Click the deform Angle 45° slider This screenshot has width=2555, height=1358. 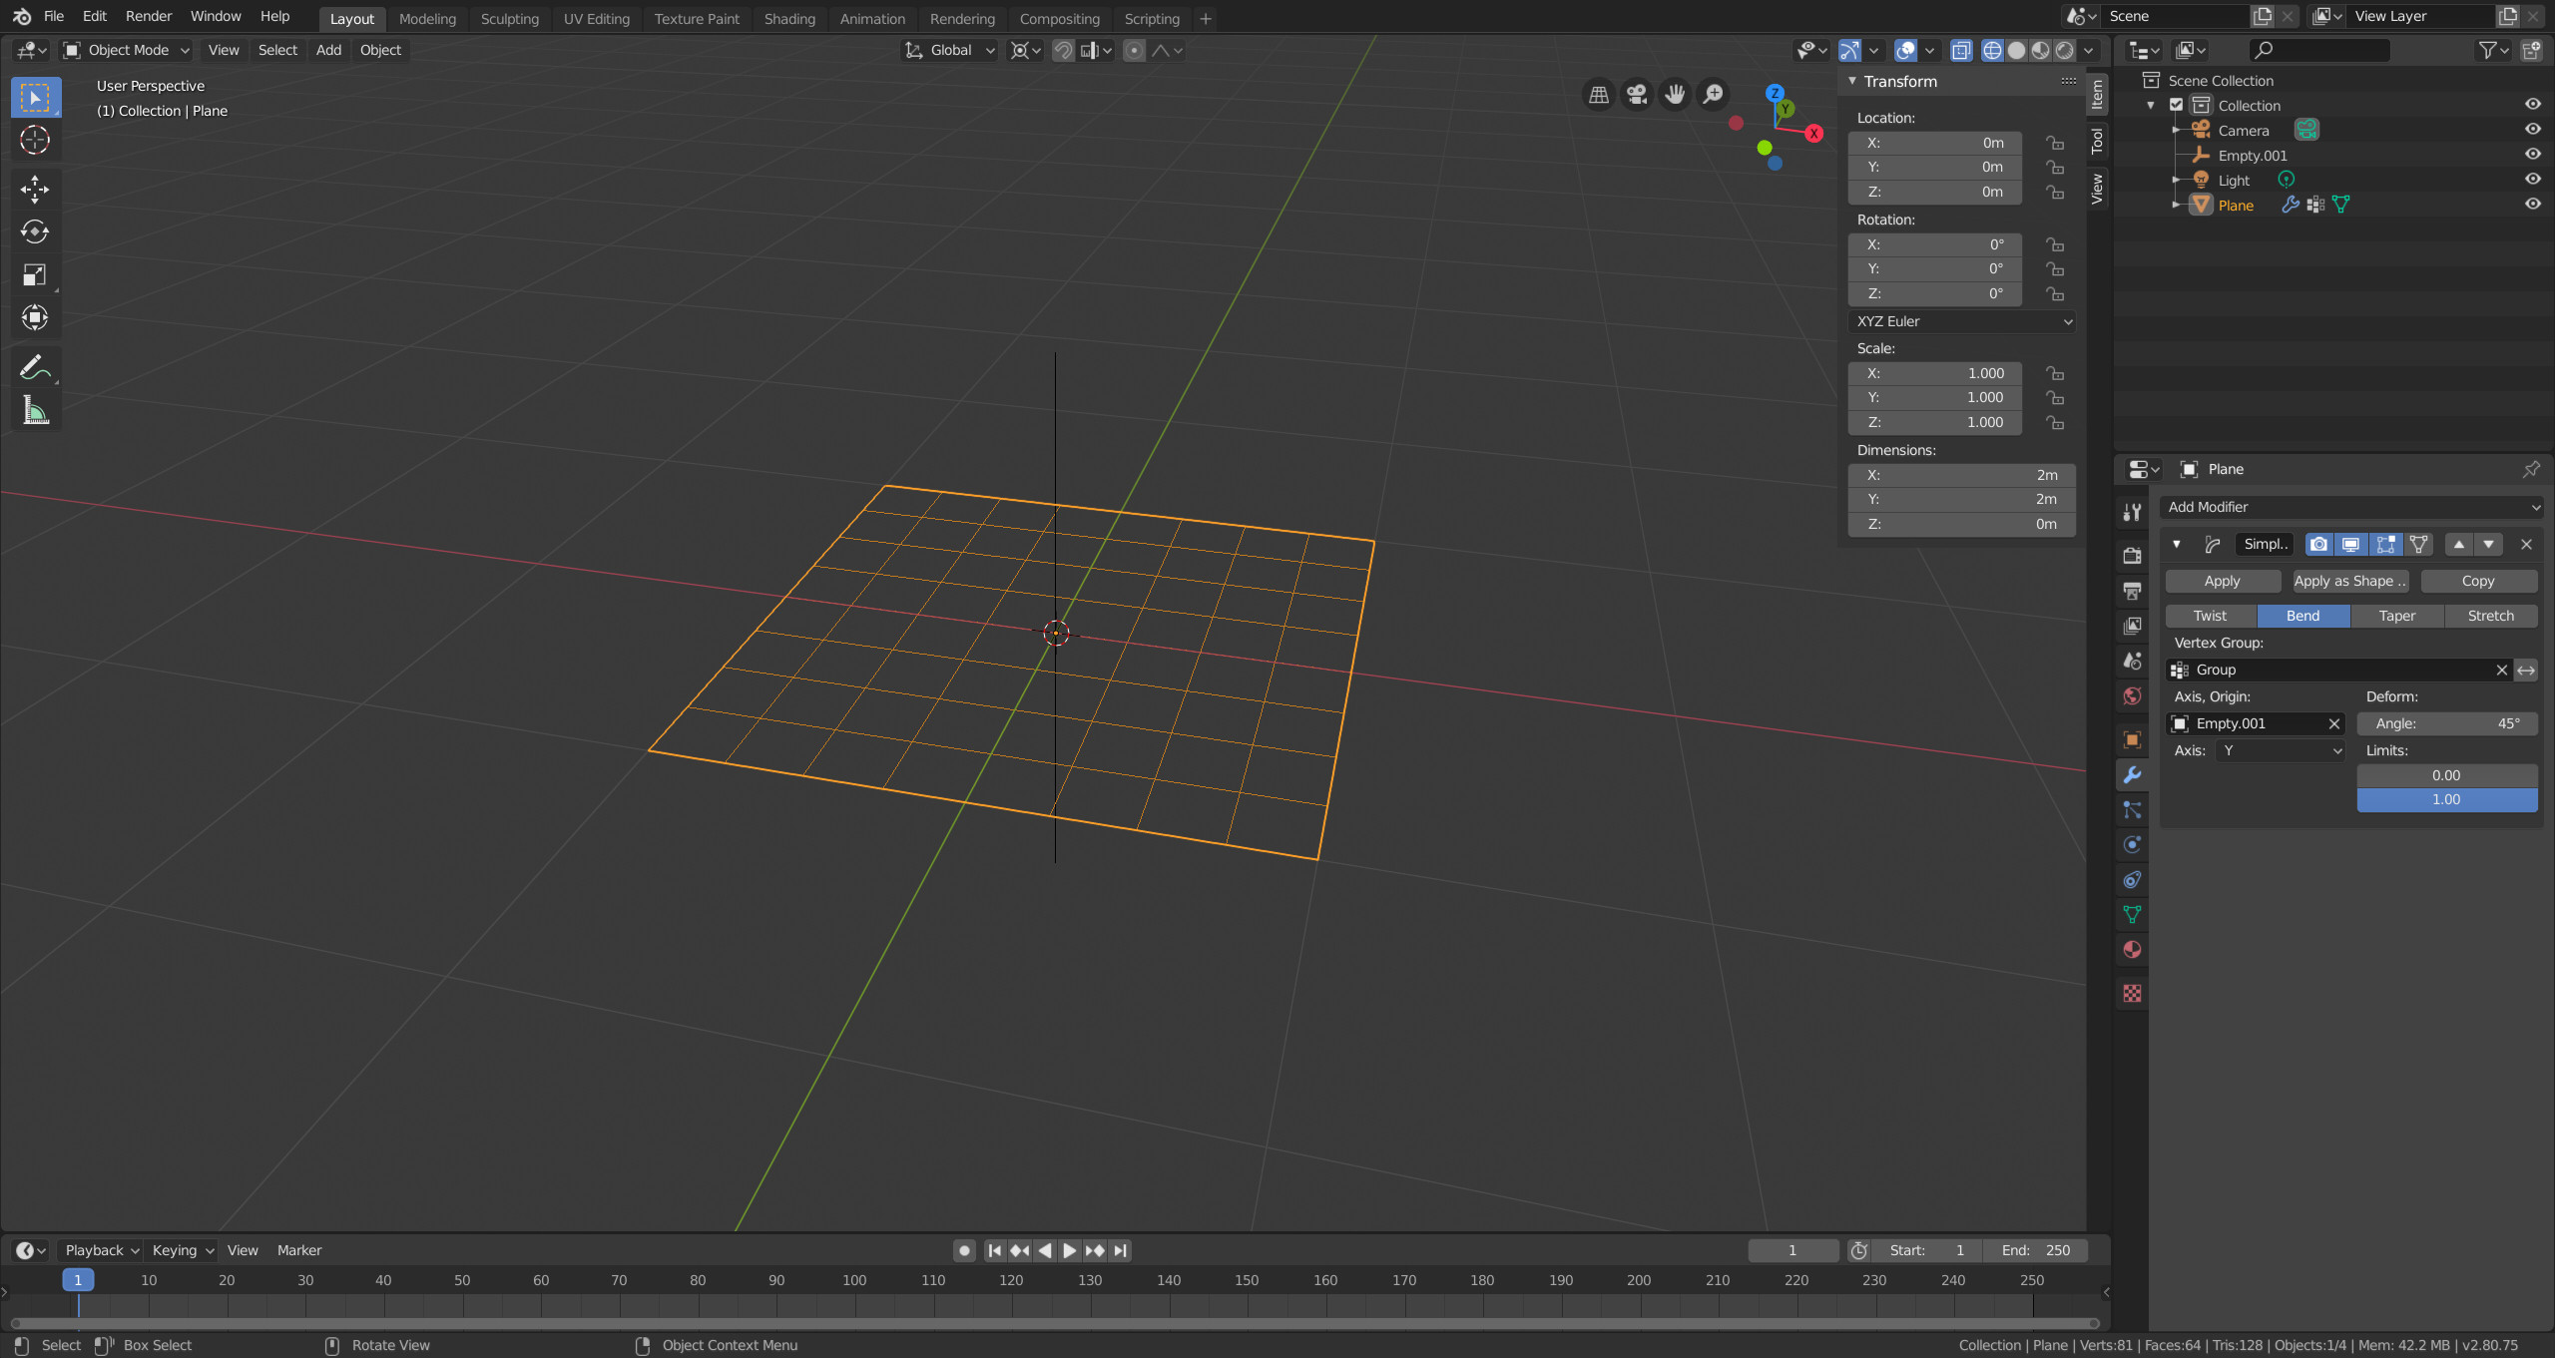click(2447, 723)
